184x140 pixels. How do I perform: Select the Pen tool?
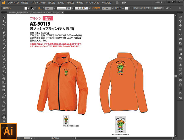[x=3, y=33]
